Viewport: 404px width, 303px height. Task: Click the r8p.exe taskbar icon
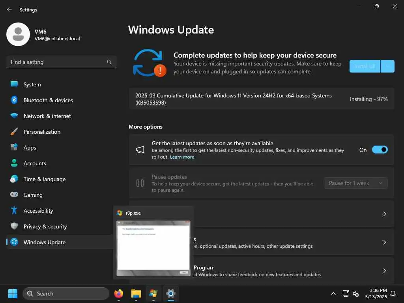pyautogui.click(x=153, y=294)
